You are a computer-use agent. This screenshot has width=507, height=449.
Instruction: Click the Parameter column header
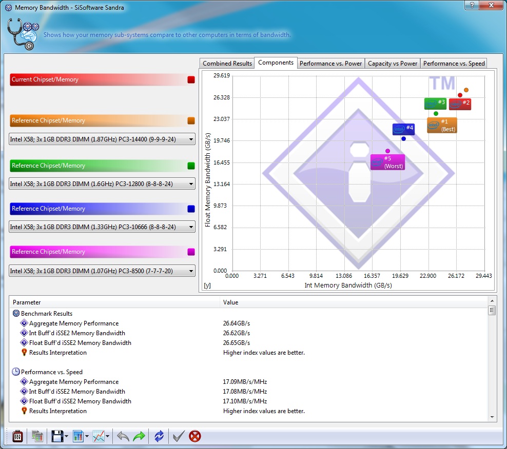click(115, 302)
